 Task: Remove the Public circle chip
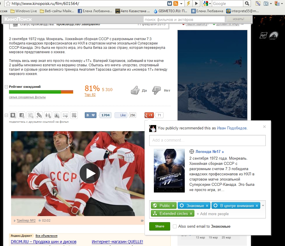(x=173, y=206)
